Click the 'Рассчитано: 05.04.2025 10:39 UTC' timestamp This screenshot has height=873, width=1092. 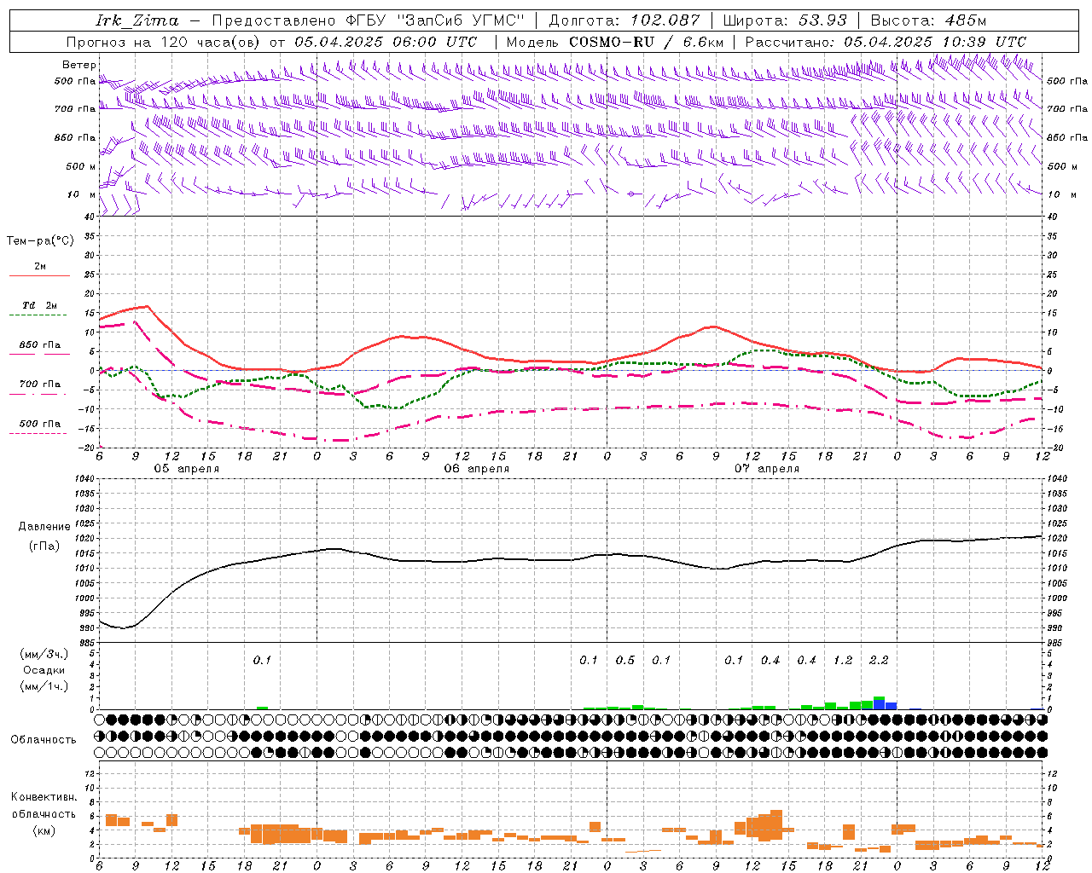[886, 42]
